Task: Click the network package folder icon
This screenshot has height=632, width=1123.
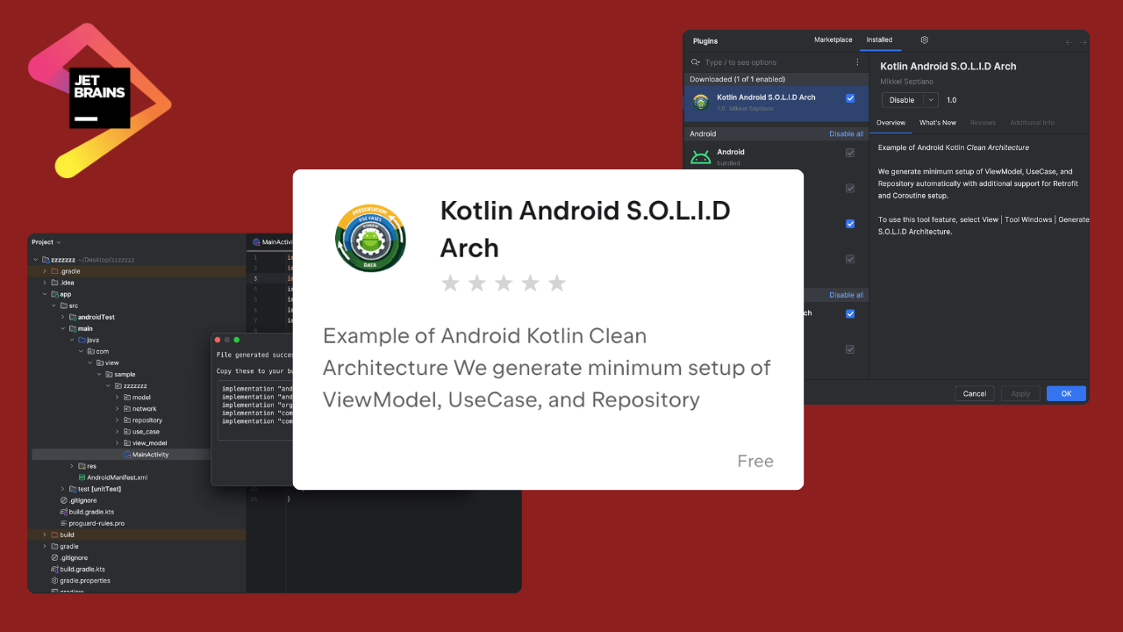Action: point(125,409)
